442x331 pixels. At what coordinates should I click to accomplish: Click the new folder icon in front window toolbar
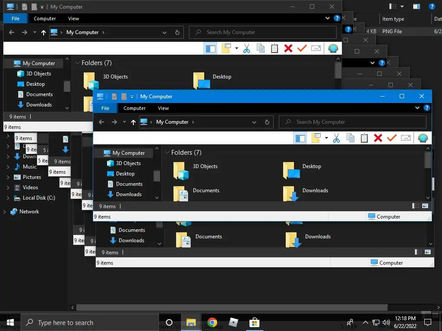coord(316,138)
